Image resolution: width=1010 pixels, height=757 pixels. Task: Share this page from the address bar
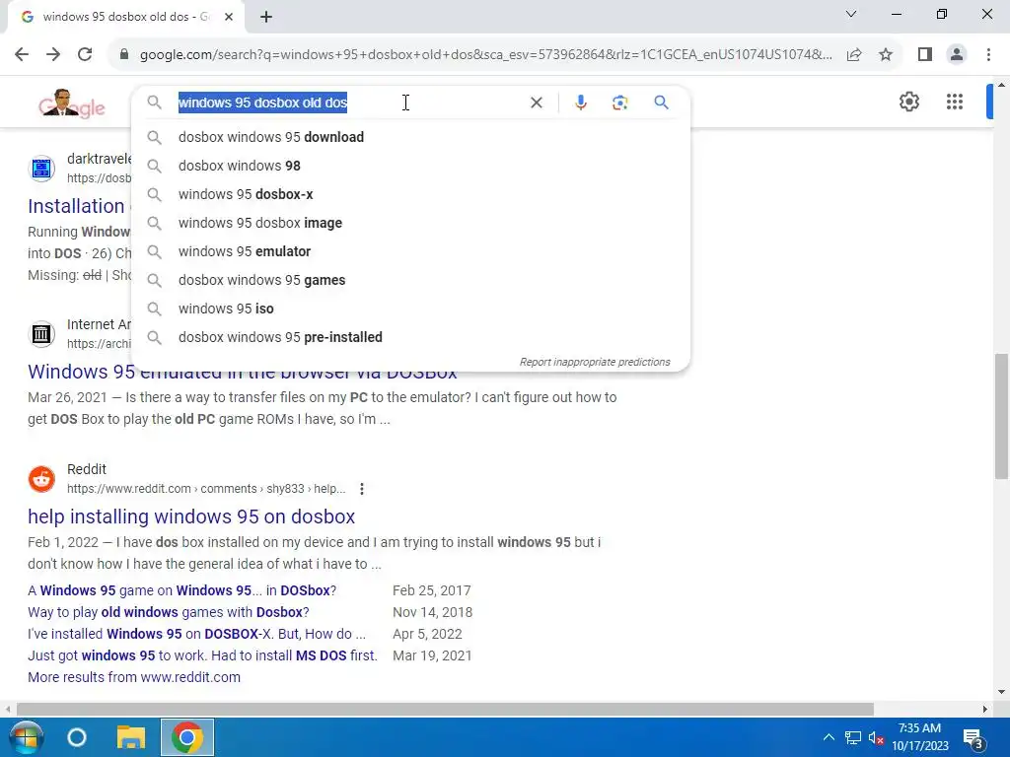[x=854, y=54]
